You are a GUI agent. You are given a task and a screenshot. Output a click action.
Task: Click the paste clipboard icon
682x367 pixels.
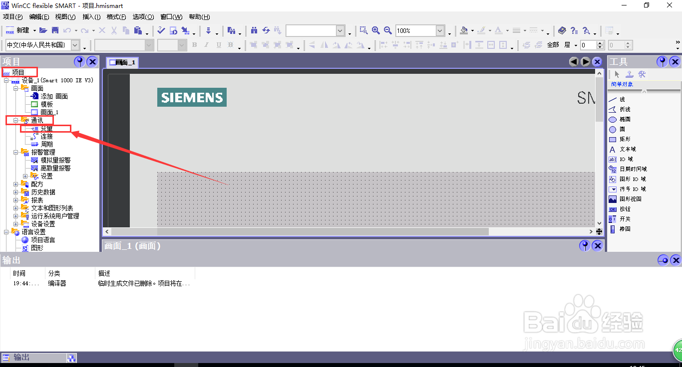point(138,30)
